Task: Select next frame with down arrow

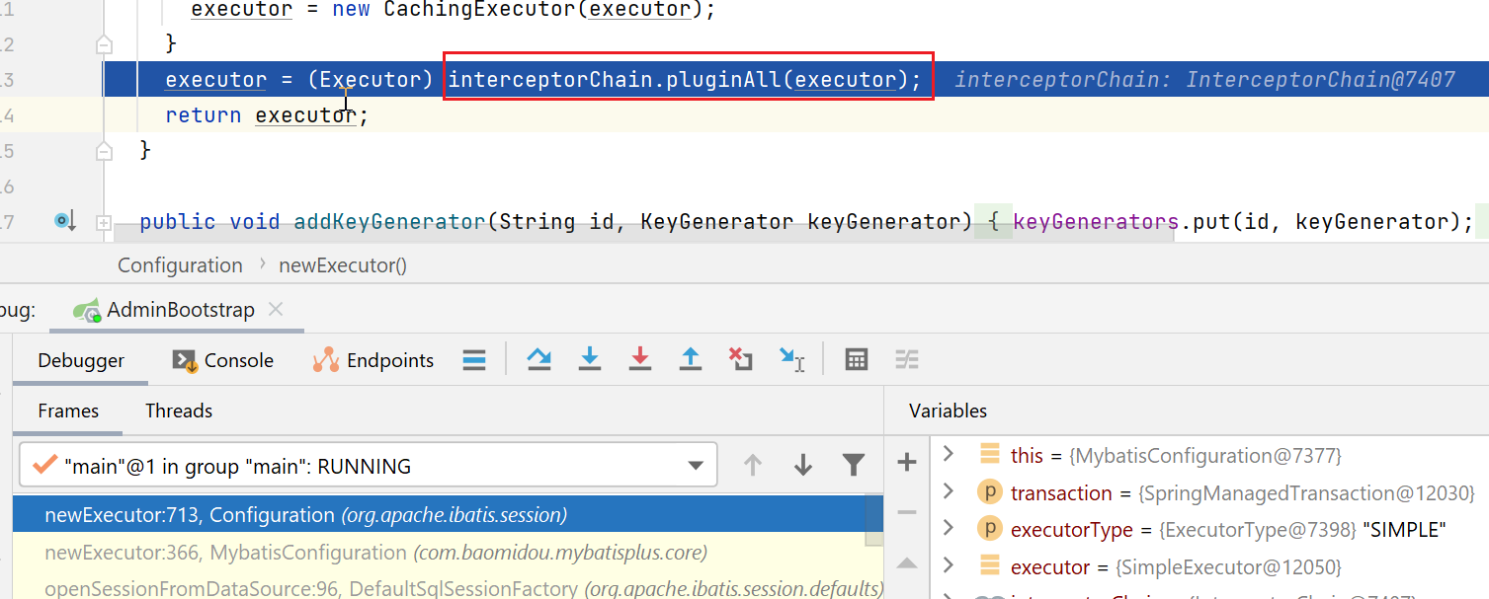Action: [x=803, y=466]
